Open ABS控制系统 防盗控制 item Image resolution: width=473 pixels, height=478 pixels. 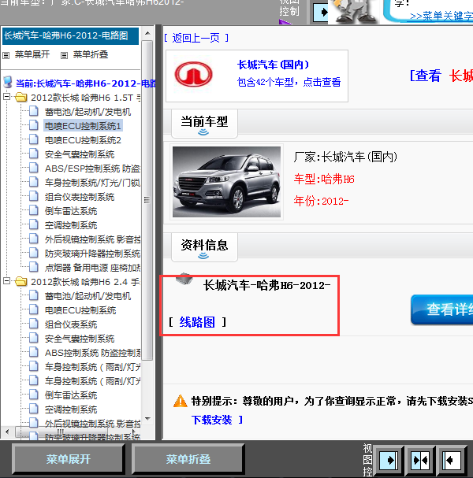(92, 353)
